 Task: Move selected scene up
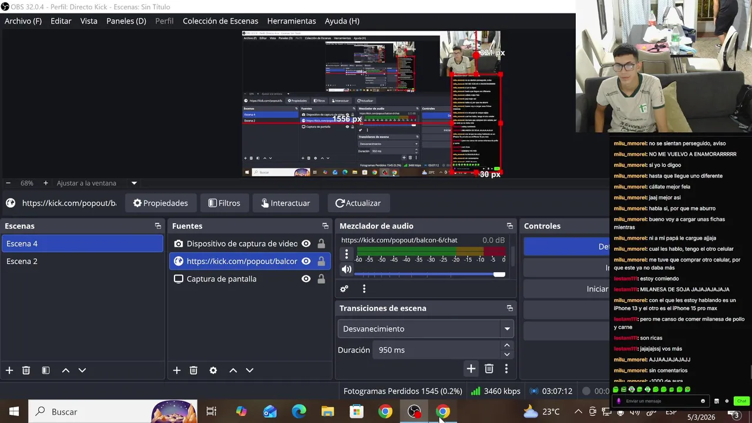pyautogui.click(x=66, y=370)
